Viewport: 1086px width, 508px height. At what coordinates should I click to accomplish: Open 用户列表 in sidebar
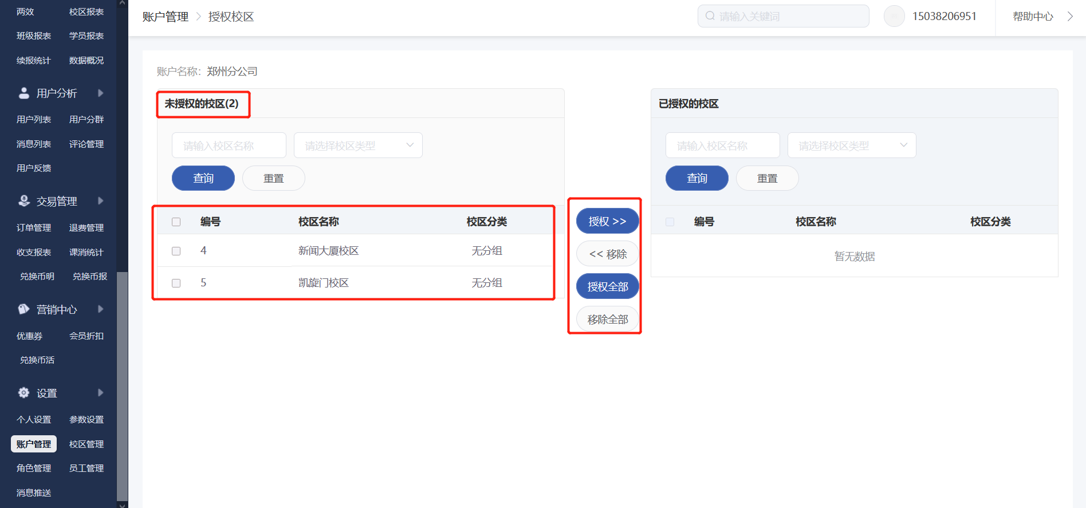point(34,119)
